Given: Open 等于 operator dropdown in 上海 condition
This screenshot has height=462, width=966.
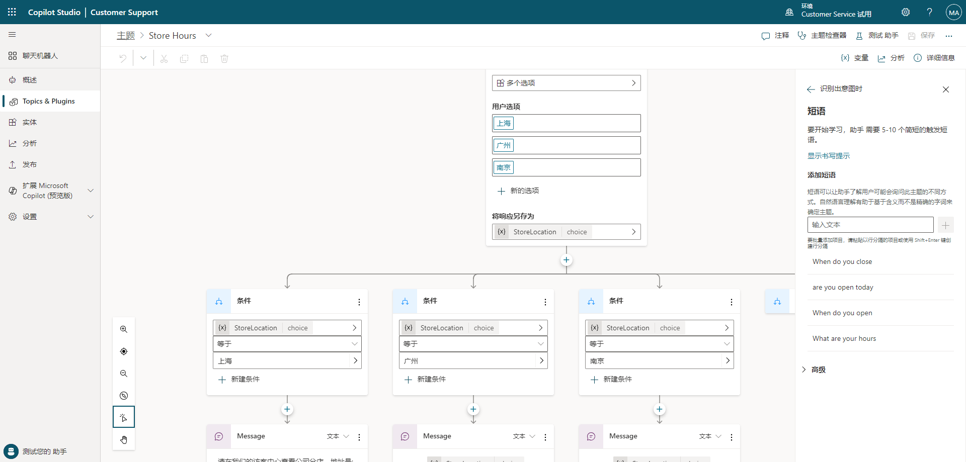Looking at the screenshot, I should (287, 344).
